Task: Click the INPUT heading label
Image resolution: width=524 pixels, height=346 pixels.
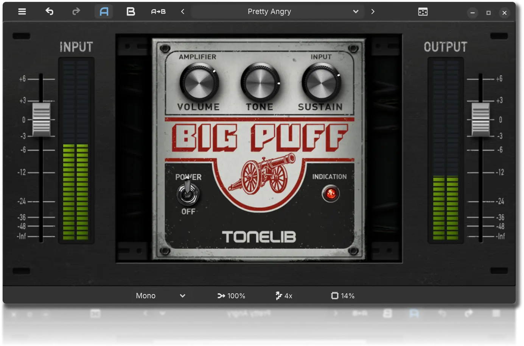Action: pos(76,47)
